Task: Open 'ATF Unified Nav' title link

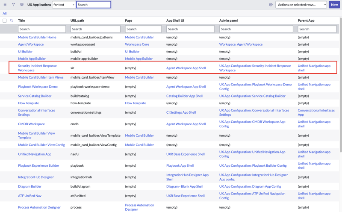Action: click(29, 196)
